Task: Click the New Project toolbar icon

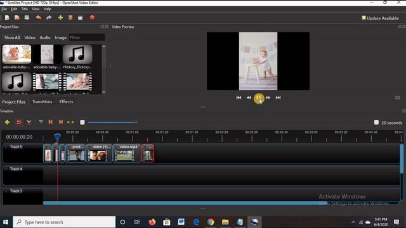Action: [x=7, y=18]
